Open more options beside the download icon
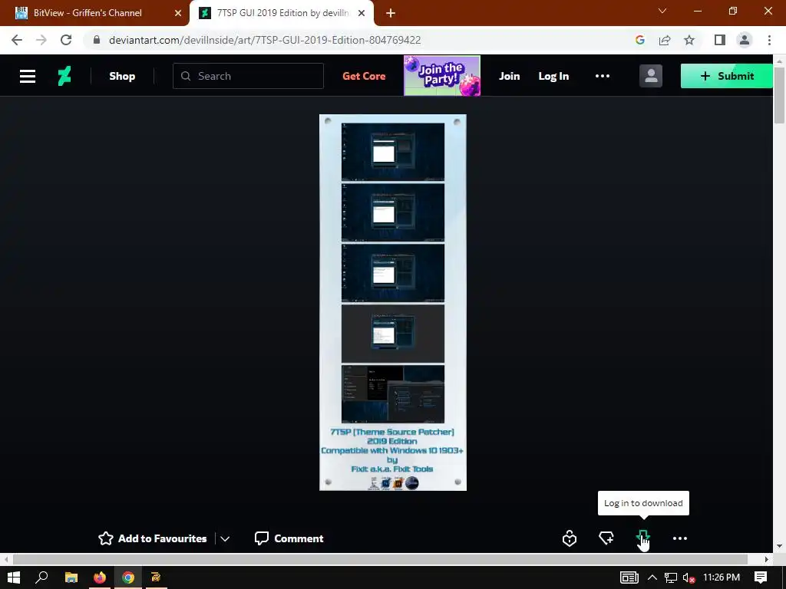The width and height of the screenshot is (786, 589). click(680, 538)
